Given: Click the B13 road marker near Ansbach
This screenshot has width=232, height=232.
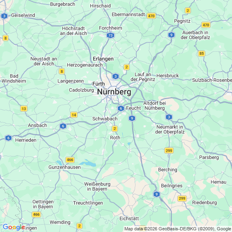Looking at the screenshot, I should coord(24,109).
